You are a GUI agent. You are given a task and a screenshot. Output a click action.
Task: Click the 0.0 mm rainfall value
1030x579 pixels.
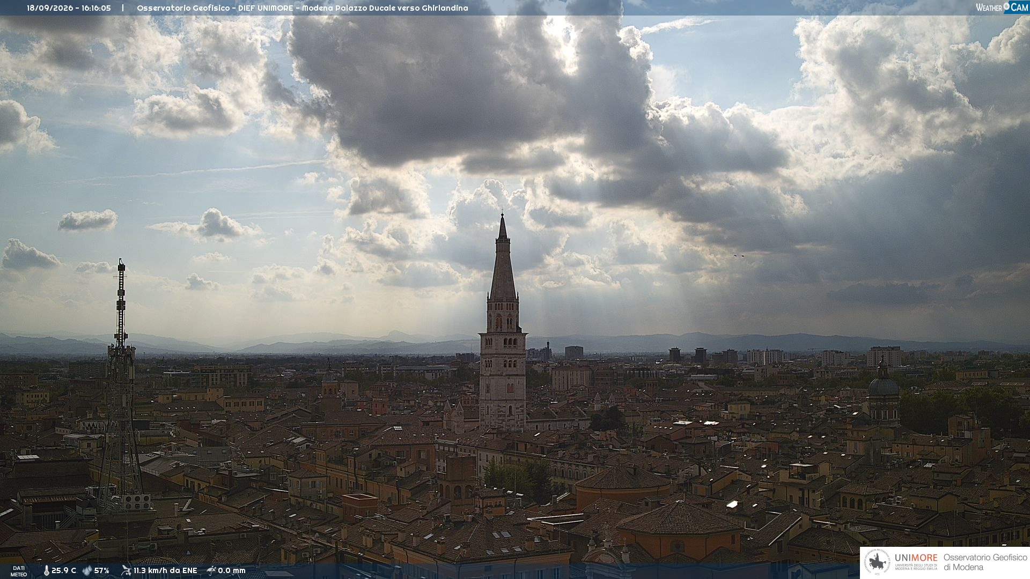[x=232, y=570]
